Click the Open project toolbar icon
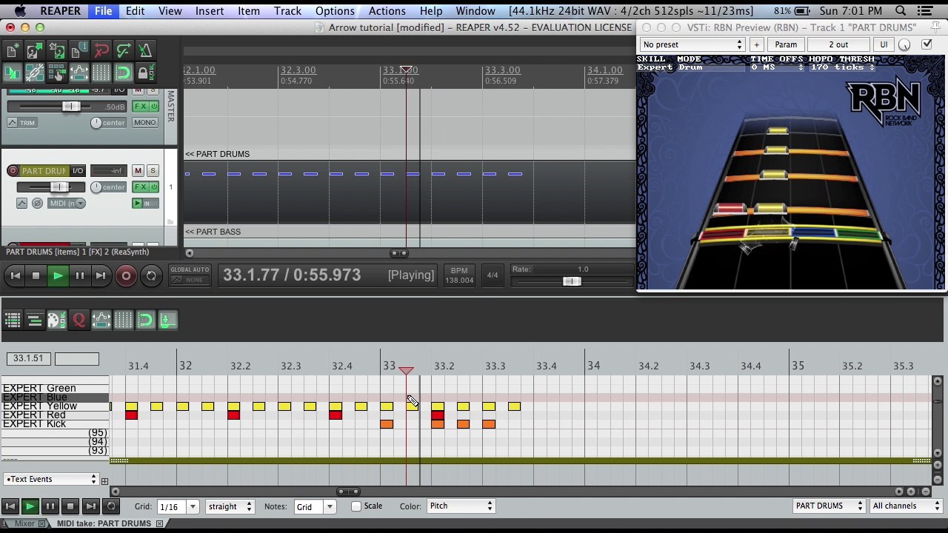 point(34,50)
